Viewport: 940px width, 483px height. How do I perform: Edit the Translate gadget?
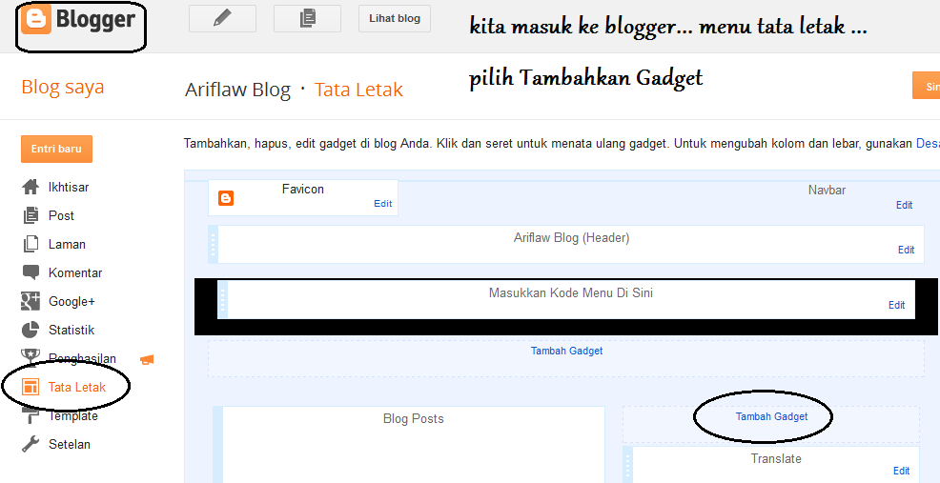coord(902,471)
